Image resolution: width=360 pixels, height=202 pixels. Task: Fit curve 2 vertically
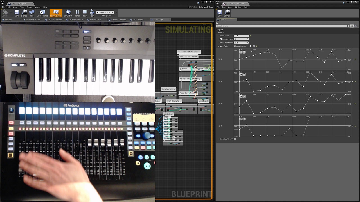[x=244, y=97]
